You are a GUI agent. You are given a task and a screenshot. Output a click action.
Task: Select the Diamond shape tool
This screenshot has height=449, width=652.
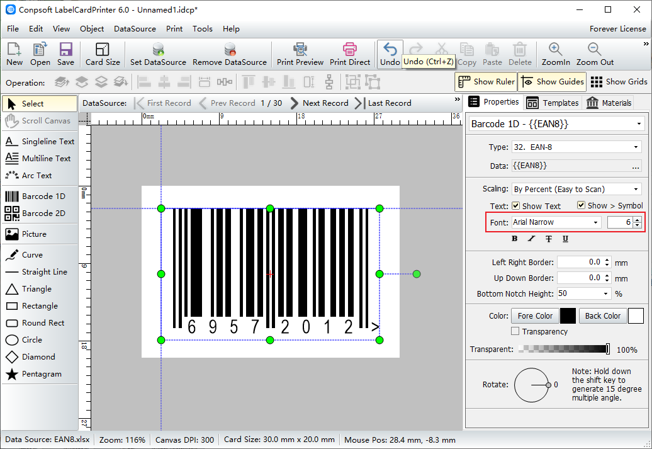[40, 357]
